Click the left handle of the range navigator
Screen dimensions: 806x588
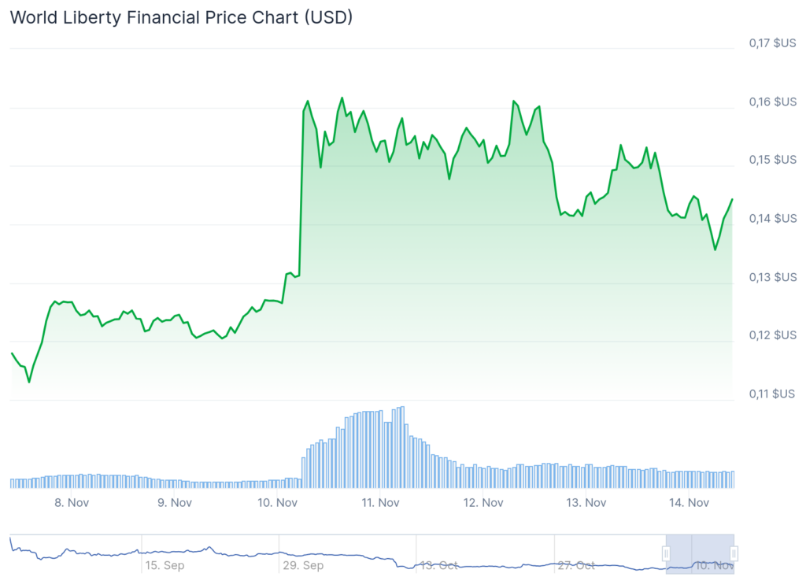[666, 554]
